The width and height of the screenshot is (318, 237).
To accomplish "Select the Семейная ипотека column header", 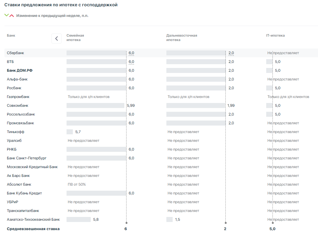I will pos(75,38).
